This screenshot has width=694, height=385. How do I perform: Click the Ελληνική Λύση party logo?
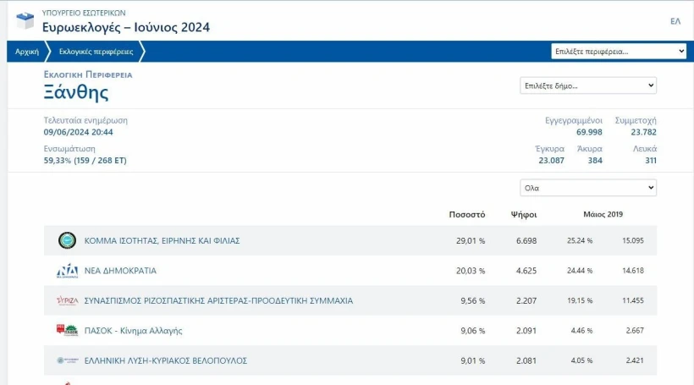[67, 360]
